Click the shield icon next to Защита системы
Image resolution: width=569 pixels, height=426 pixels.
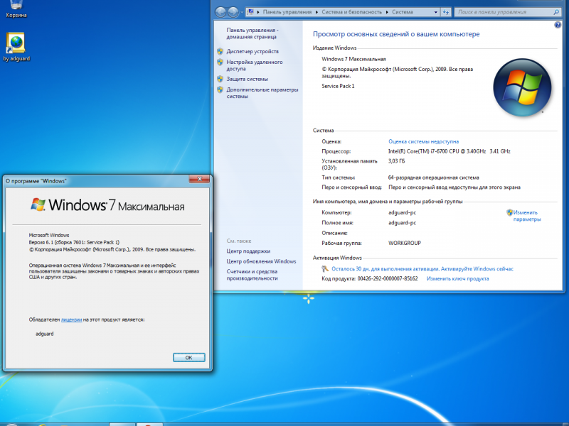220,79
